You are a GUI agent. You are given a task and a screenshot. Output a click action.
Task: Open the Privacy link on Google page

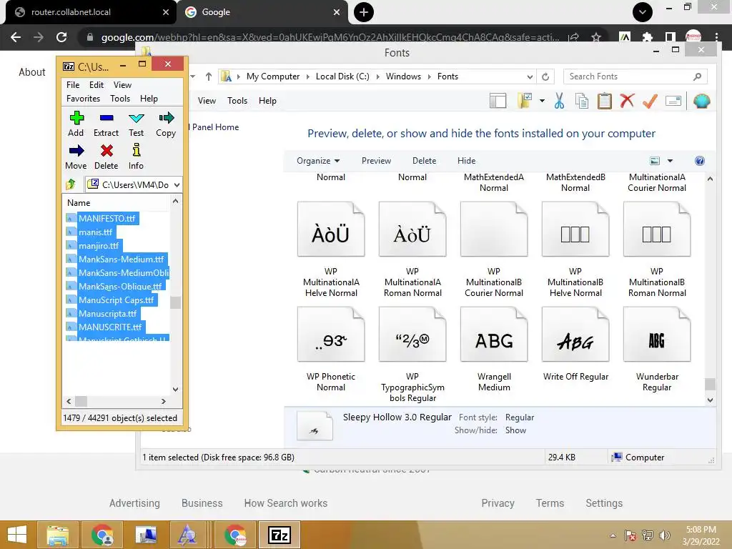coord(498,503)
